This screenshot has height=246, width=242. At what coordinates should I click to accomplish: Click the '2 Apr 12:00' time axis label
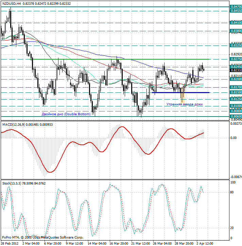pos(205,244)
